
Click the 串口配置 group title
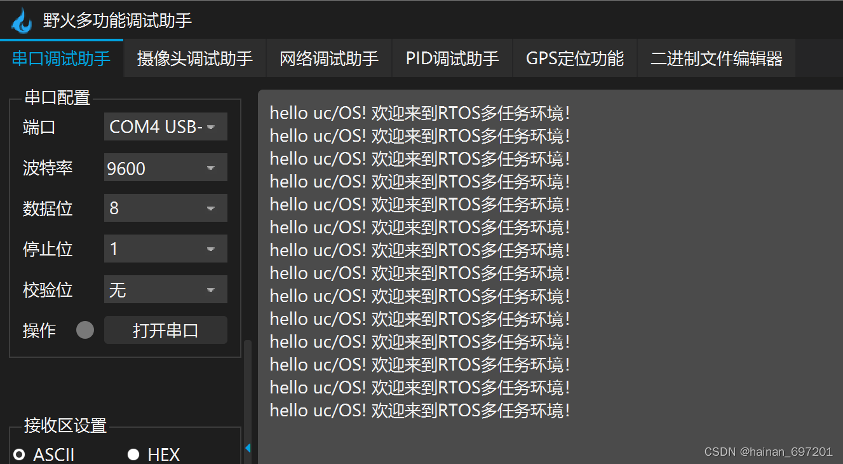pyautogui.click(x=57, y=97)
